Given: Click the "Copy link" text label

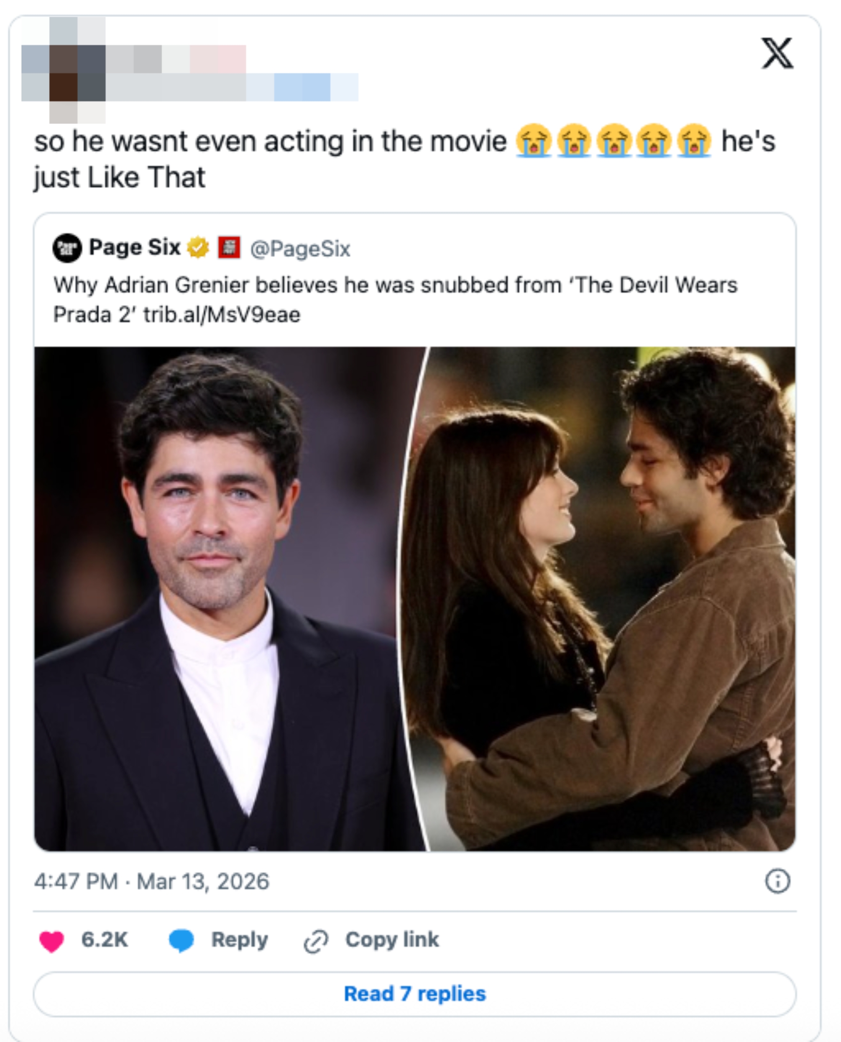Looking at the screenshot, I should (392, 940).
